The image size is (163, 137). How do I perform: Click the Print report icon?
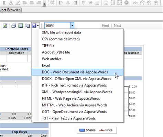point(14,26)
